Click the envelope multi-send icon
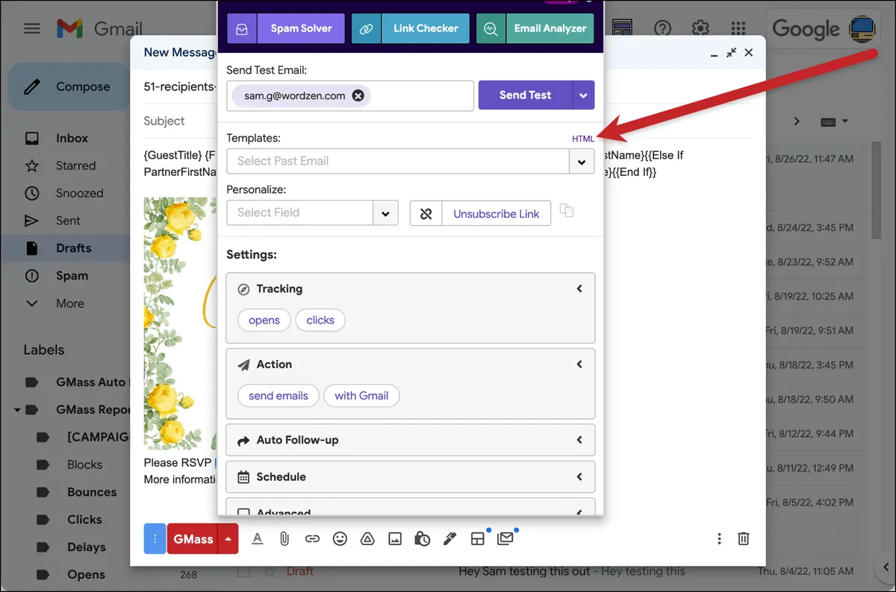896x592 pixels. pyautogui.click(x=505, y=538)
